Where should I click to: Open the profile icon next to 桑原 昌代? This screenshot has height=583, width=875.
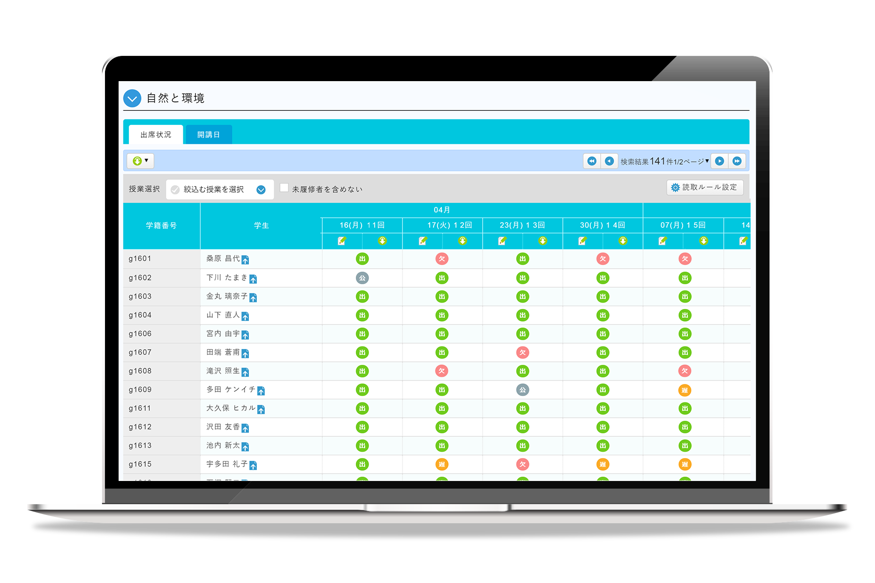245,260
